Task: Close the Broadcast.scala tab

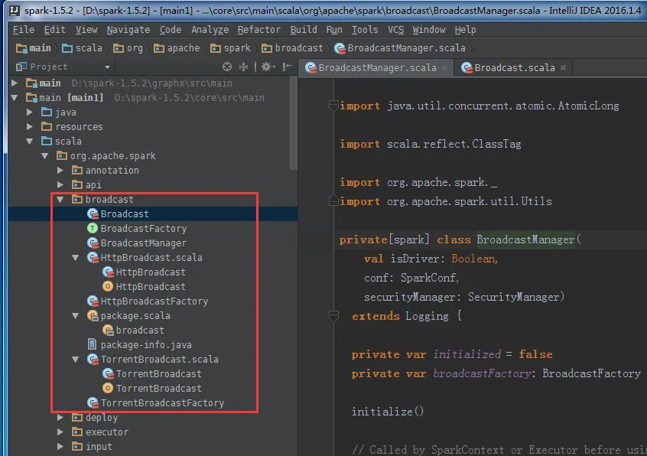Action: 563,67
